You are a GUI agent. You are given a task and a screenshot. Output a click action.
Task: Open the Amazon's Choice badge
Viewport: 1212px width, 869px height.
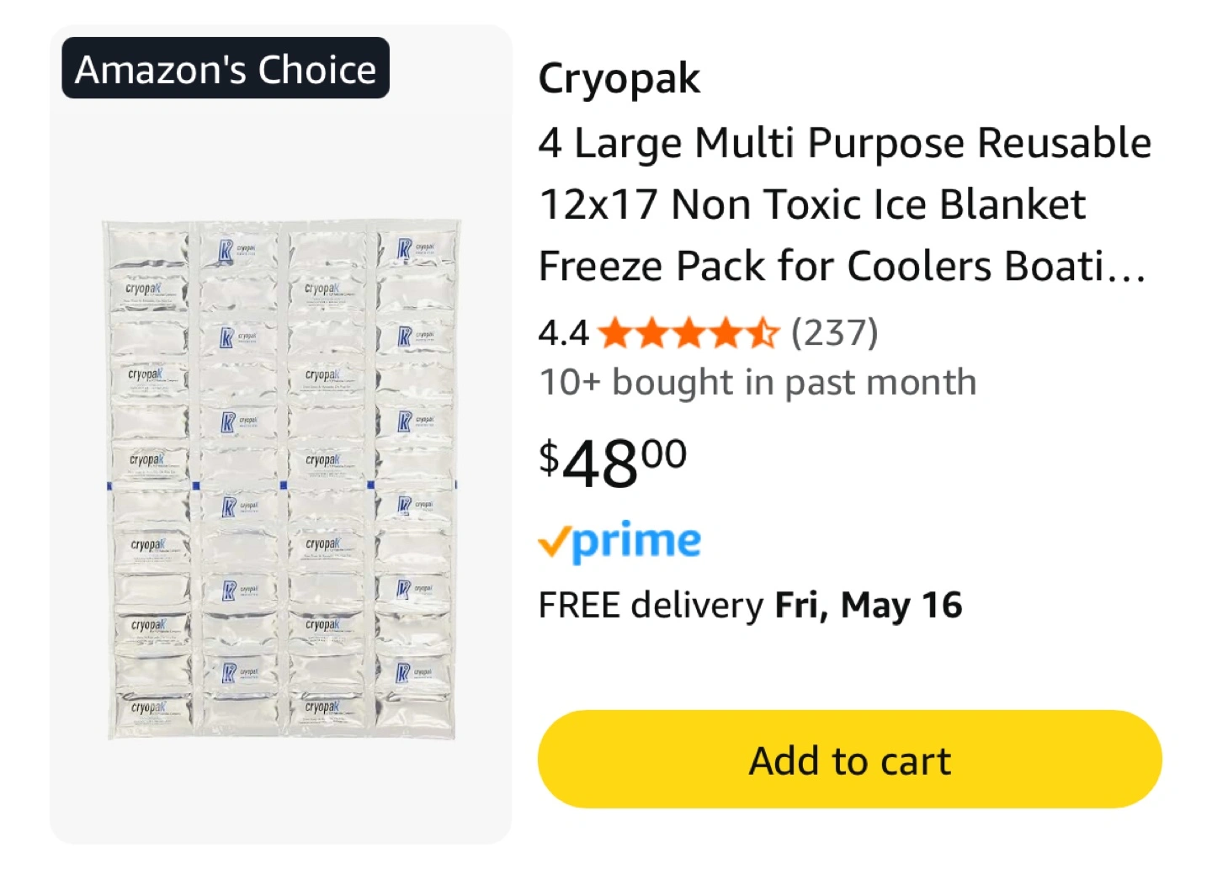[x=226, y=69]
